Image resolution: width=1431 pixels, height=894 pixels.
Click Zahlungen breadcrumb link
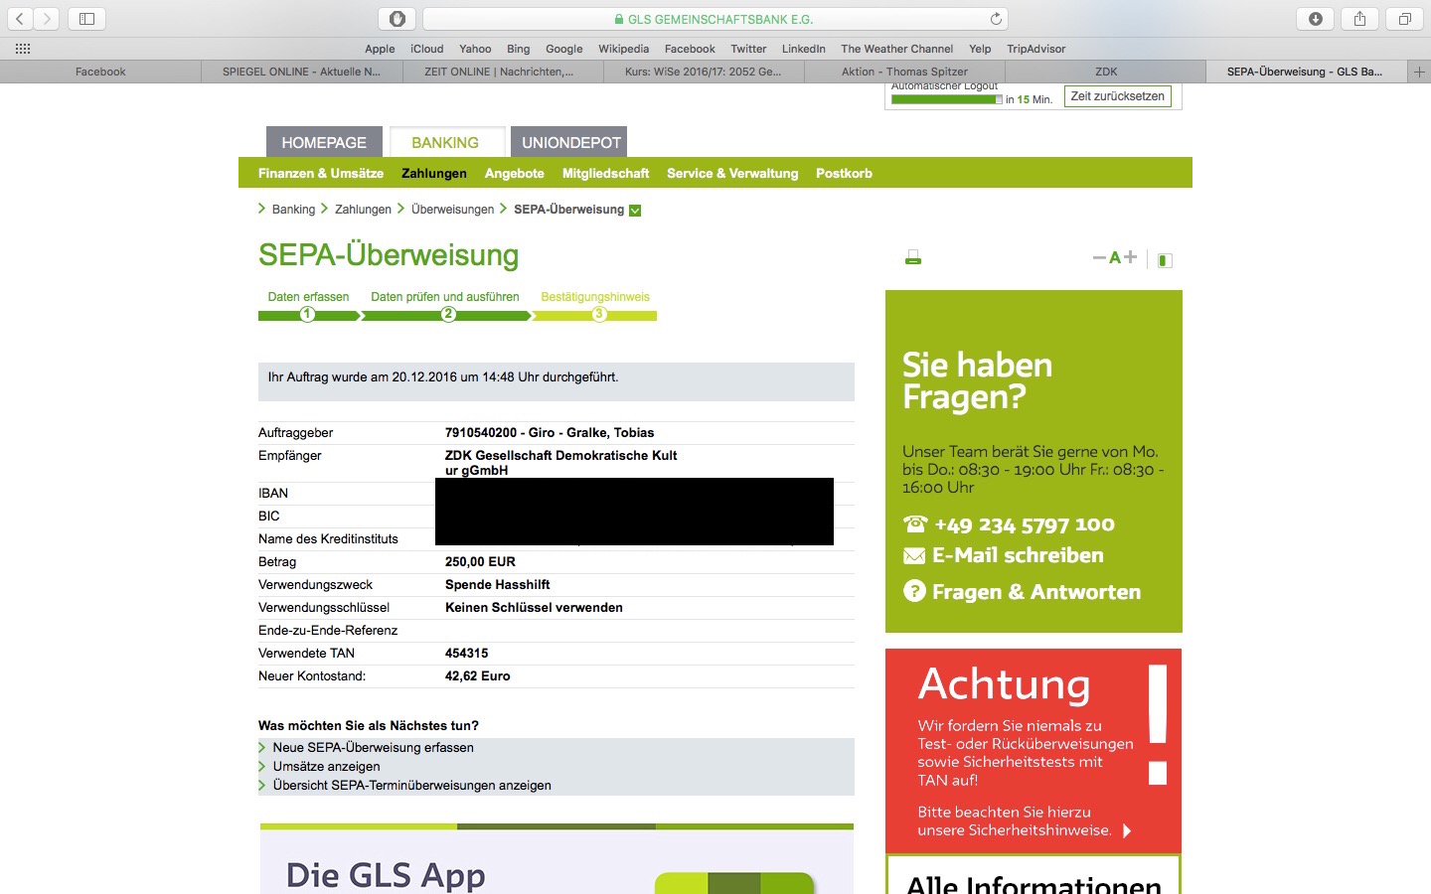click(x=363, y=210)
